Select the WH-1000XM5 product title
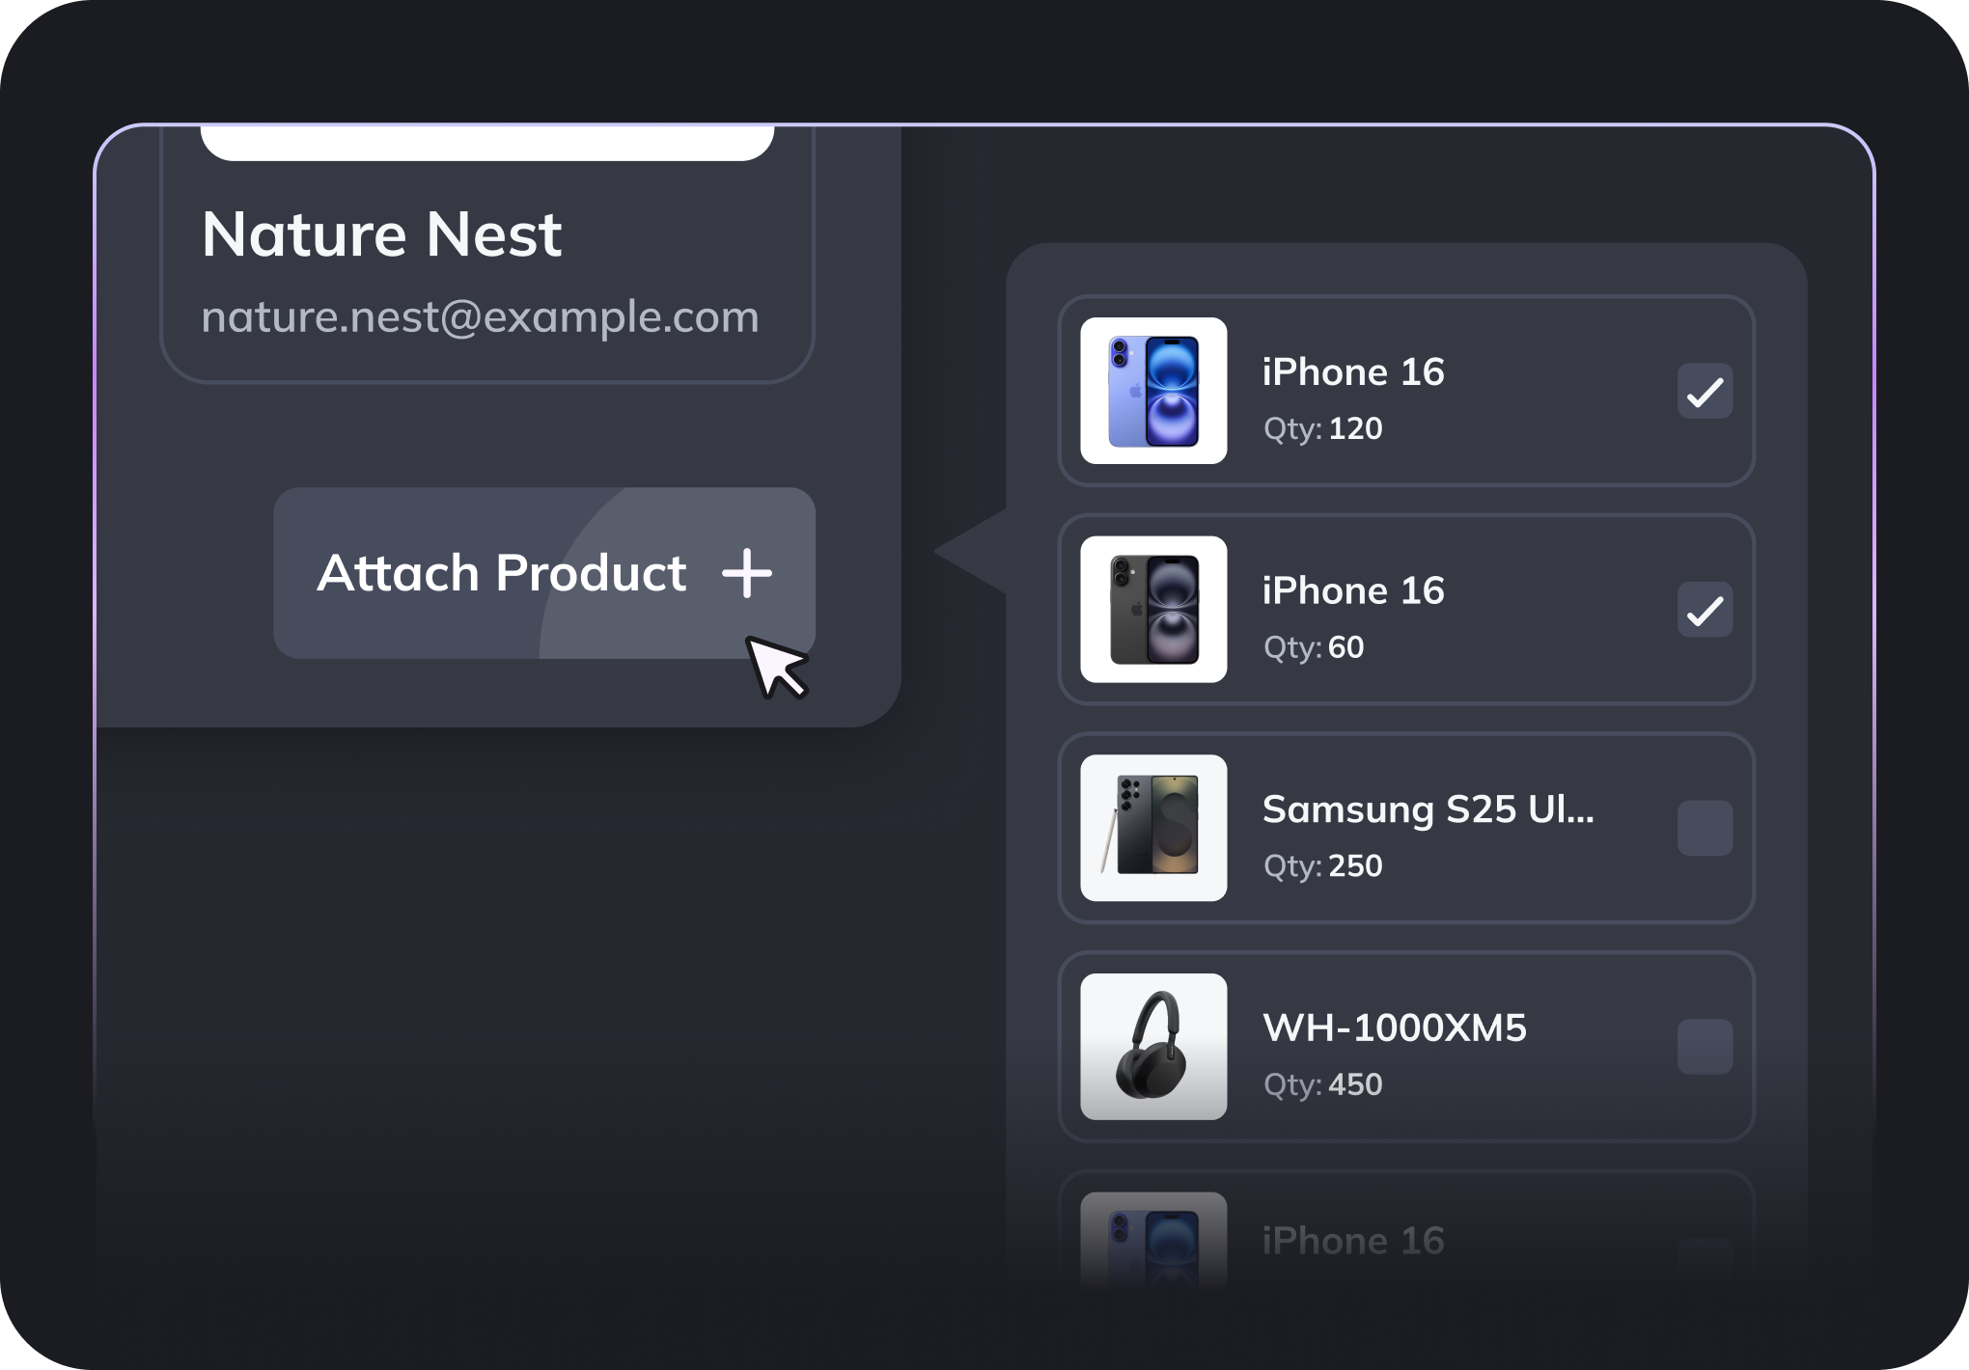 [1395, 1027]
